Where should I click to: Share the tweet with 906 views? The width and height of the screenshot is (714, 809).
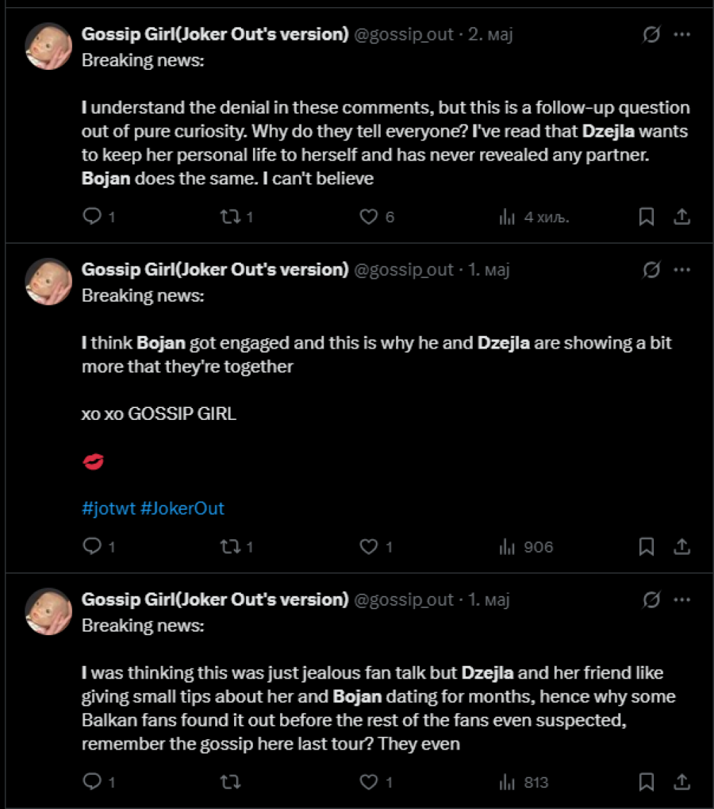pyautogui.click(x=681, y=547)
